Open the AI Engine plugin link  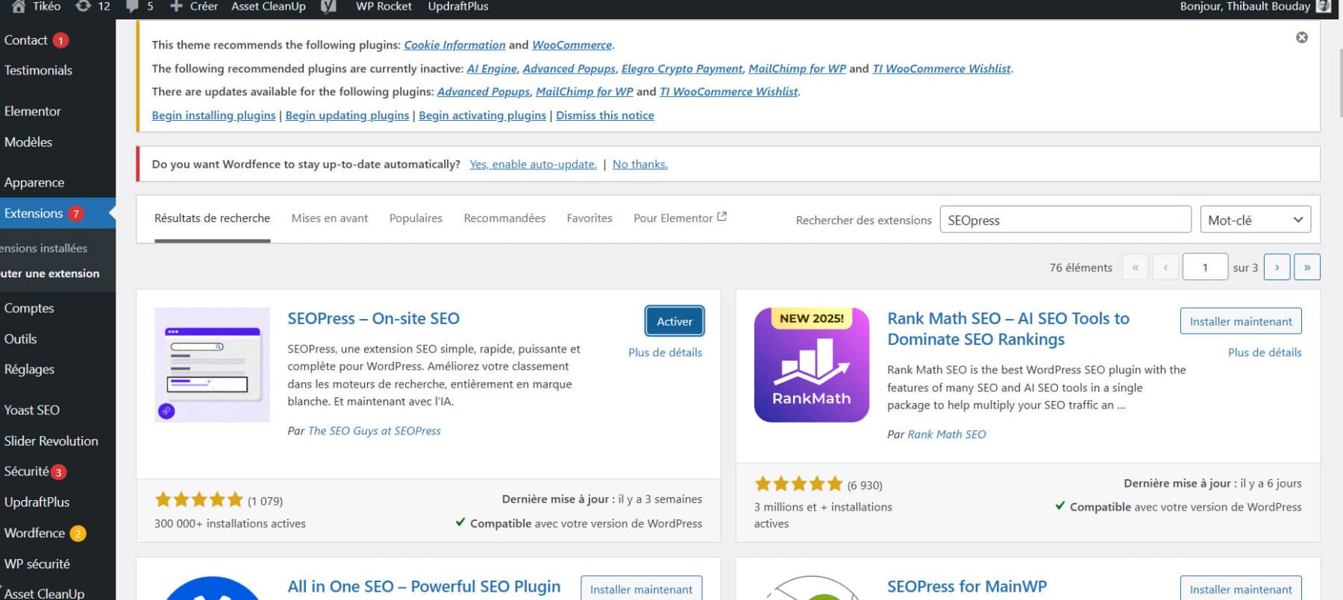[x=492, y=69]
